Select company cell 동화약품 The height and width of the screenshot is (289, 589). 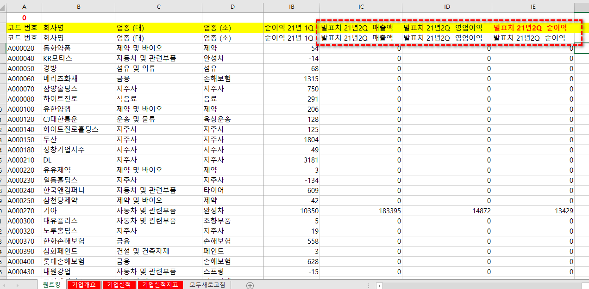(x=78, y=48)
